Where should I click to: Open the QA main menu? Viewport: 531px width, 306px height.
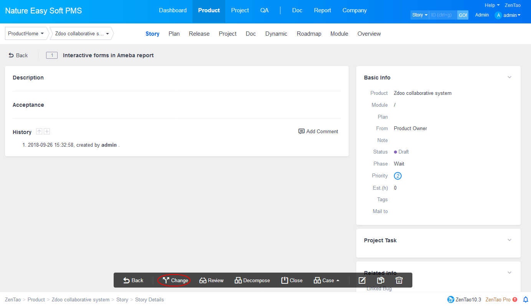265,10
